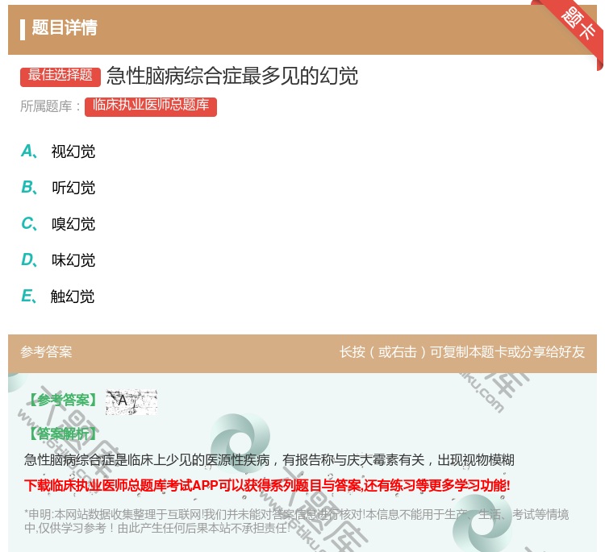Viewport: 605px width, 552px height.
Task: Click the 参考答案 section heading
Action: (46, 352)
